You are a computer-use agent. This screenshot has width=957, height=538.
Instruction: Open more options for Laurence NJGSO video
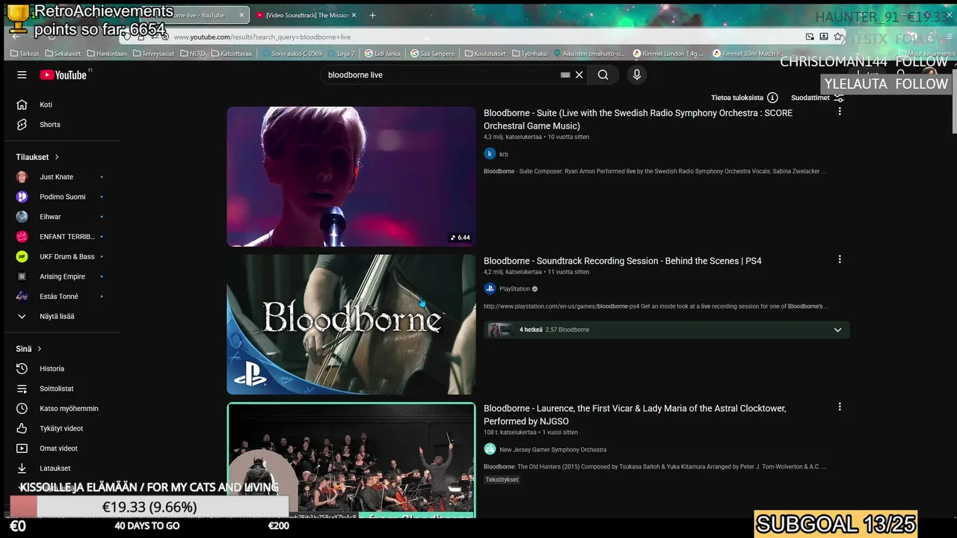coord(840,407)
